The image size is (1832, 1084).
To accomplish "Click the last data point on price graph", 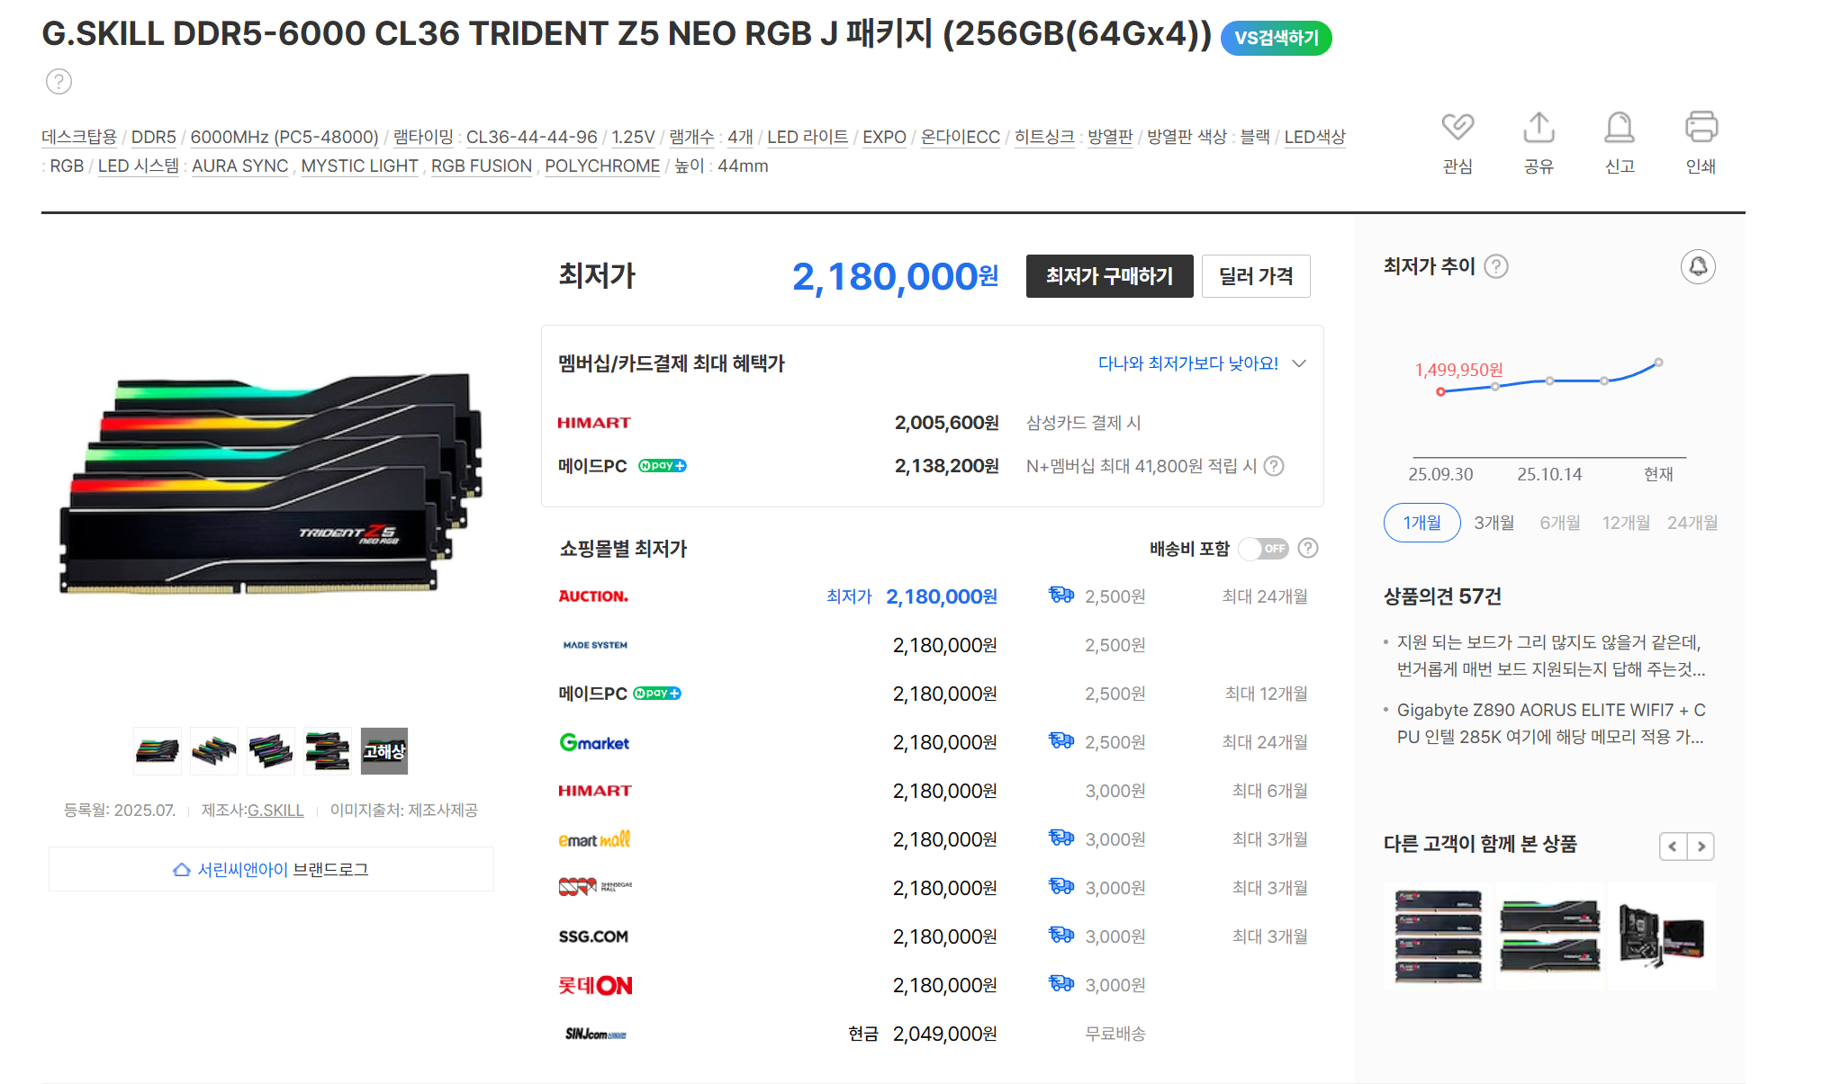I will pyautogui.click(x=1658, y=363).
